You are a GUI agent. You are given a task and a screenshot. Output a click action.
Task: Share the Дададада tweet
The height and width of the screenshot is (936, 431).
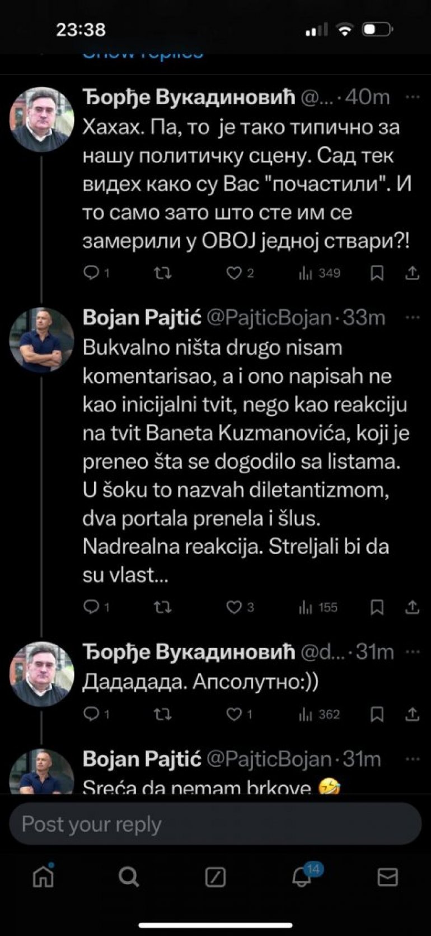pyautogui.click(x=412, y=714)
